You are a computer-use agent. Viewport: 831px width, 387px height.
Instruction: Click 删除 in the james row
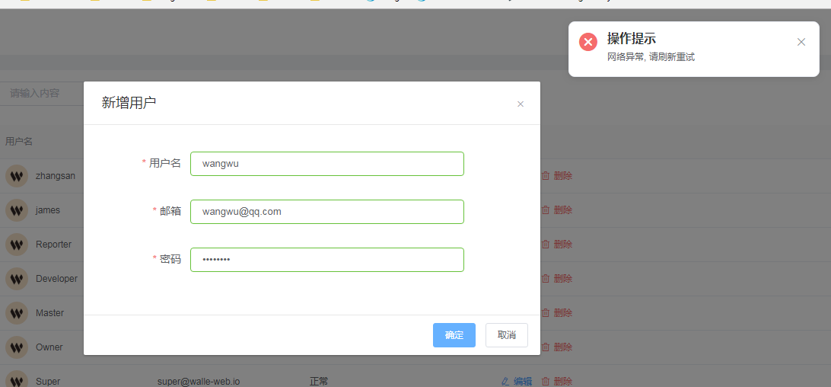pos(563,209)
